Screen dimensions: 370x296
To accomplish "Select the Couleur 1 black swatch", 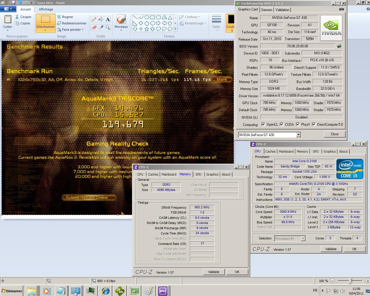I will (231, 19).
